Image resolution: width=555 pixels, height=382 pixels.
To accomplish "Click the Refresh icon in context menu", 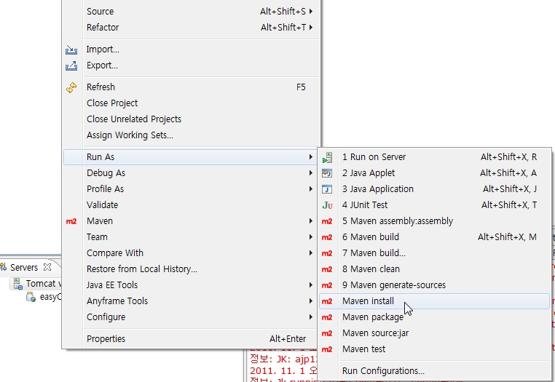I will [71, 87].
